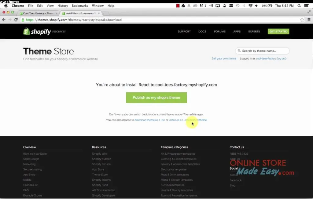Open the Help menu
Screen dimensions: 313x199
tap(111, 6)
